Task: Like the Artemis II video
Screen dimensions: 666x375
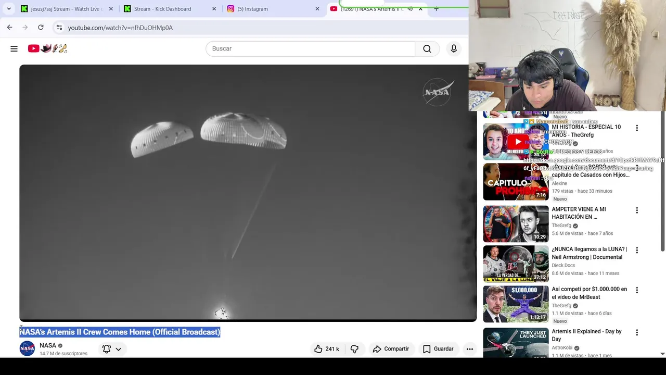Action: 326,349
